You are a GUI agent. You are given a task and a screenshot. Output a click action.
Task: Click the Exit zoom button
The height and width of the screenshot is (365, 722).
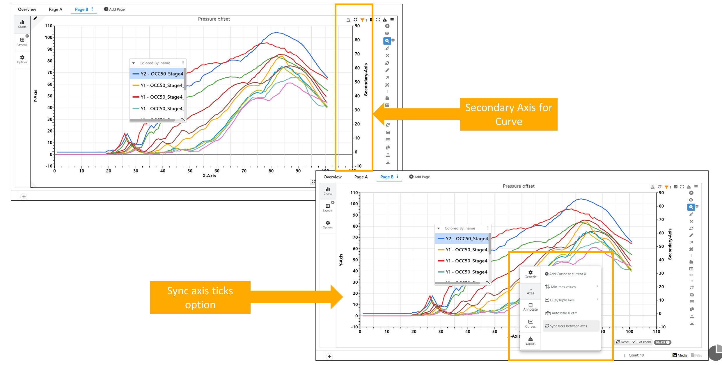click(x=641, y=342)
